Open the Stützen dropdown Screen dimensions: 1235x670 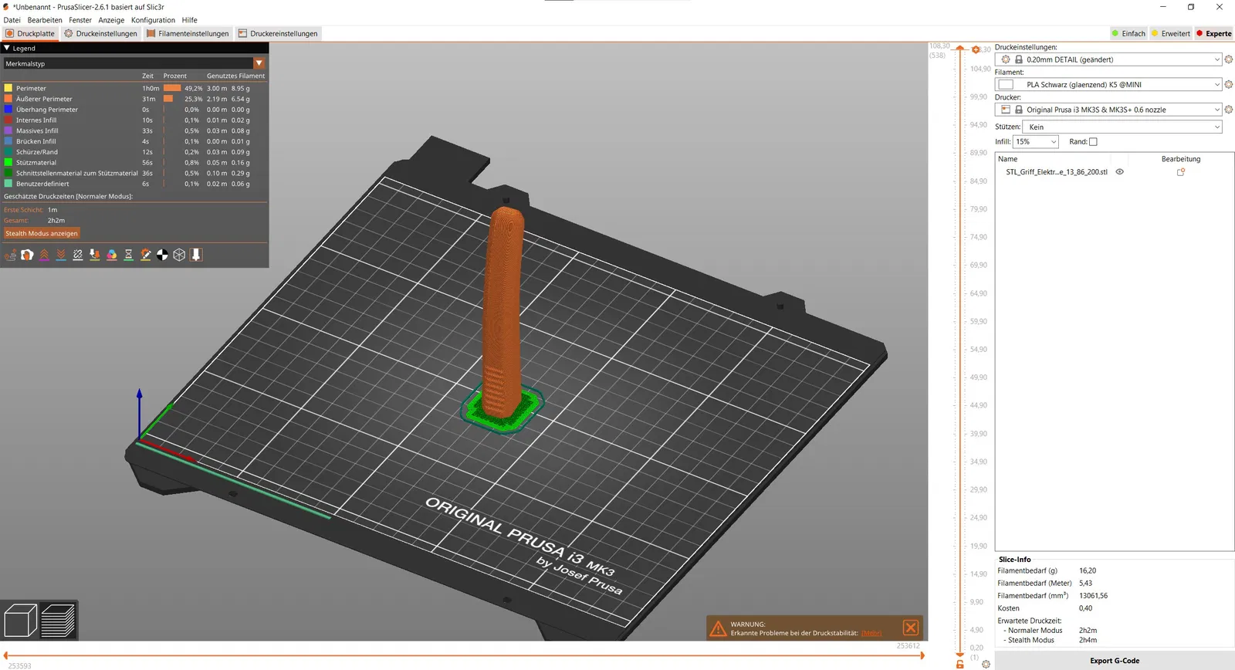1122,127
